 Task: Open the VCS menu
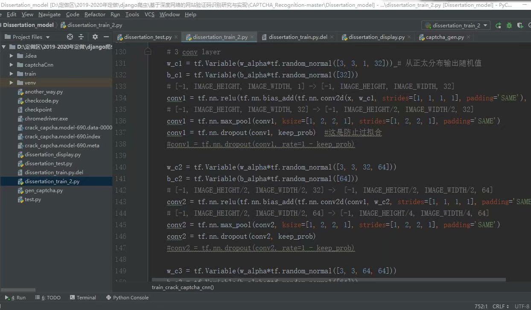[x=149, y=15]
